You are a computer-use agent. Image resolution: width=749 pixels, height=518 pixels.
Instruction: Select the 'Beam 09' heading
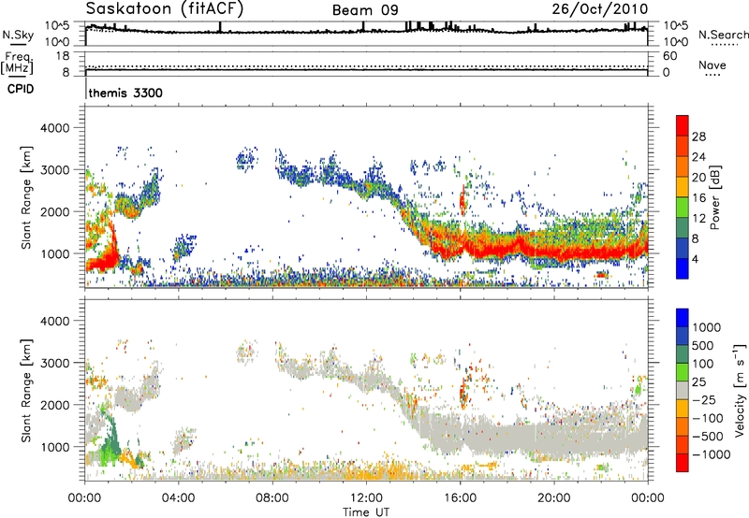coord(365,10)
